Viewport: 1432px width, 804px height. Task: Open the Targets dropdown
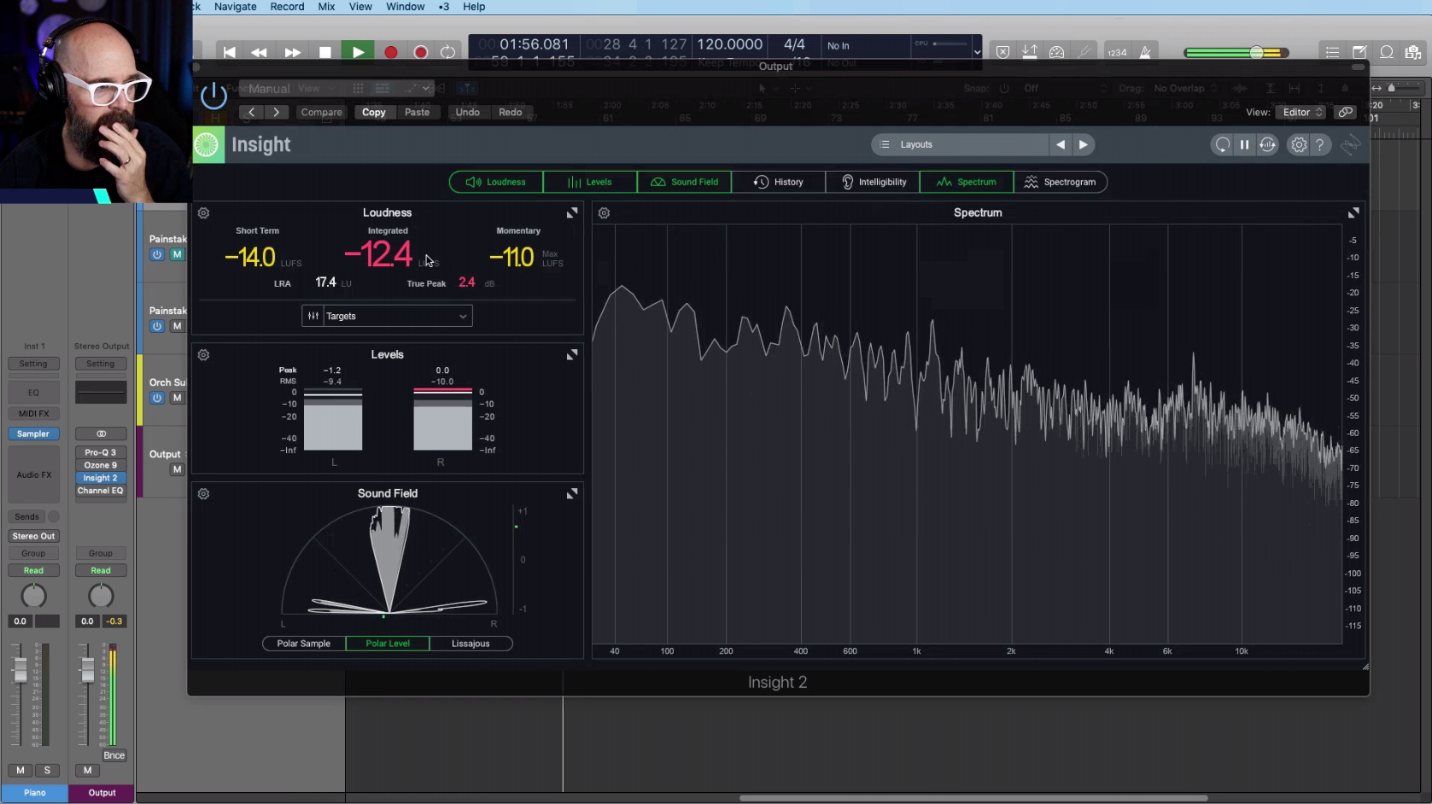pos(387,316)
